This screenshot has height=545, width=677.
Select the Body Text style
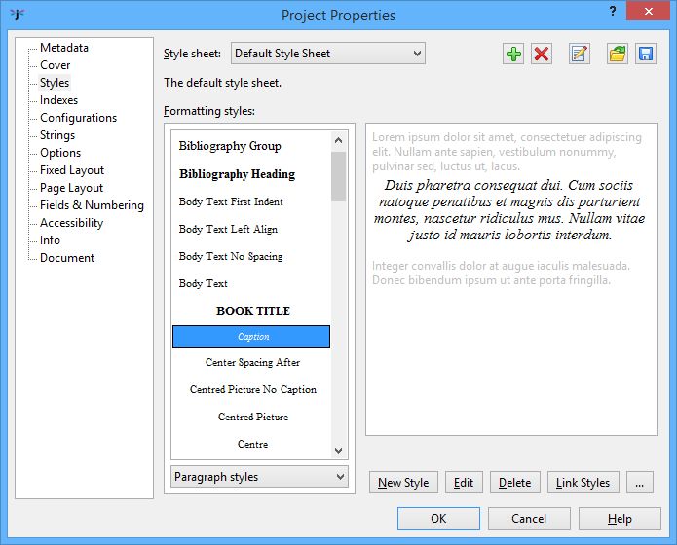pyautogui.click(x=251, y=283)
